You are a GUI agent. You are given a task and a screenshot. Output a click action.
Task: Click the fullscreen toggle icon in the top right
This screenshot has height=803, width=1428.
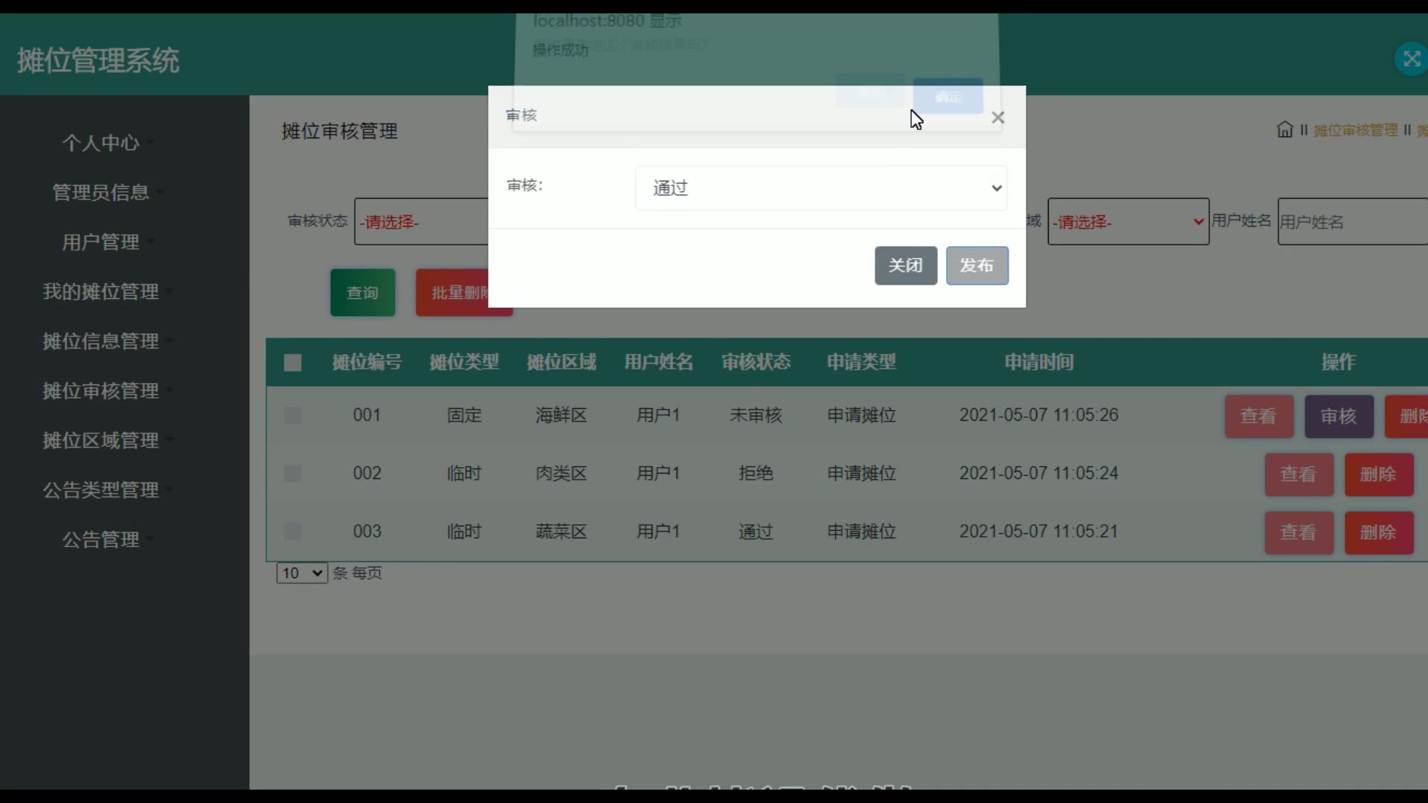(1410, 59)
